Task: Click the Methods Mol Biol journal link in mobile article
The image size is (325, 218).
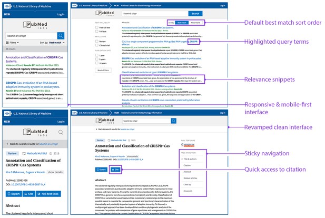Action: (x=37, y=153)
